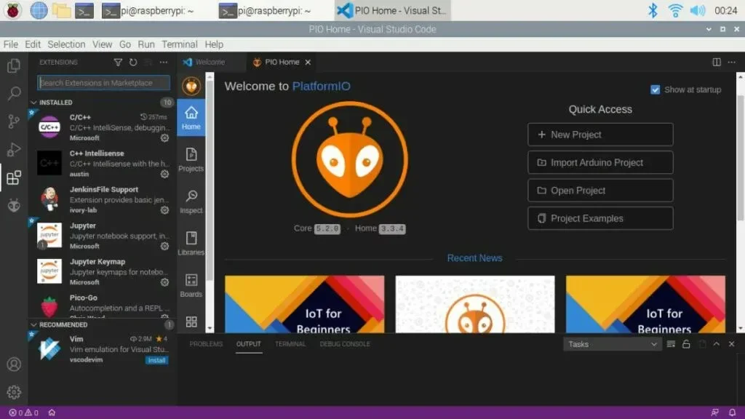
Task: Open settings gear for C++ Intellisense extension
Action: [x=164, y=174]
